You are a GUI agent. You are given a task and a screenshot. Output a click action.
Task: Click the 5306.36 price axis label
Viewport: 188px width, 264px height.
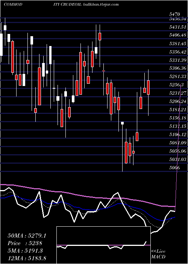[178, 68]
